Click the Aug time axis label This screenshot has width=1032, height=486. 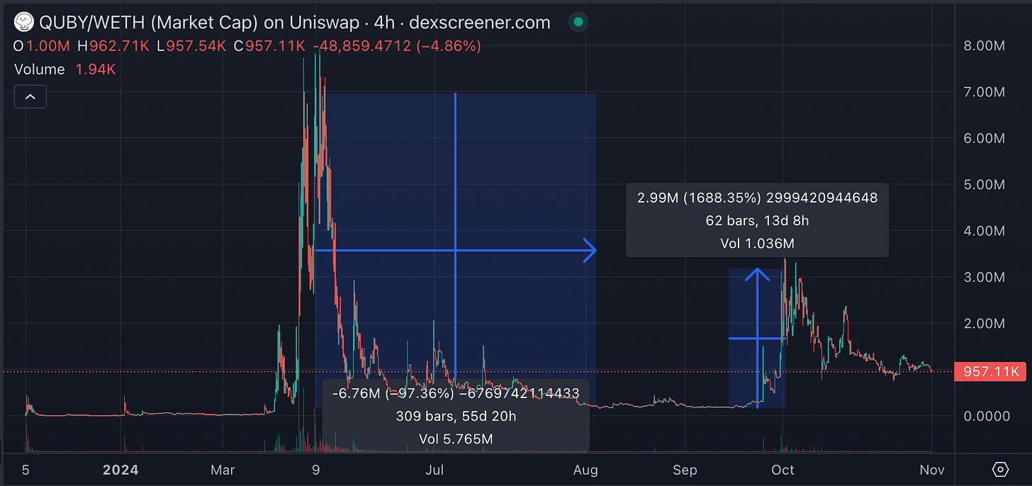point(585,470)
